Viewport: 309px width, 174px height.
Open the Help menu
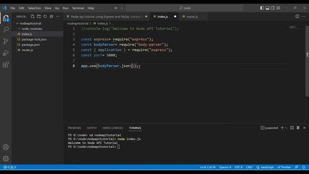[91, 8]
